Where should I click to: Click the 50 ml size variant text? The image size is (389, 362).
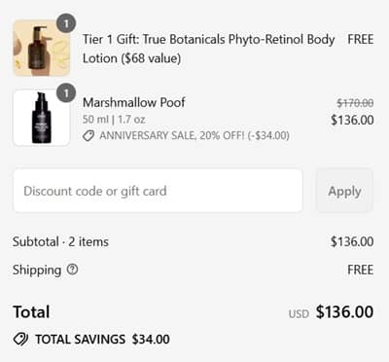click(x=114, y=120)
